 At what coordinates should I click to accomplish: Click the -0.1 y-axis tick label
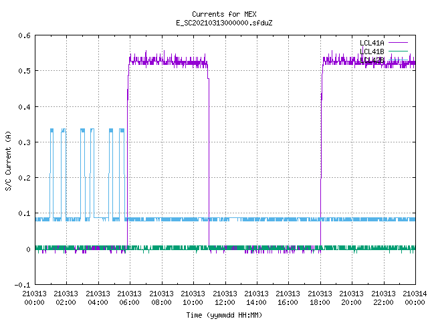coord(22,285)
